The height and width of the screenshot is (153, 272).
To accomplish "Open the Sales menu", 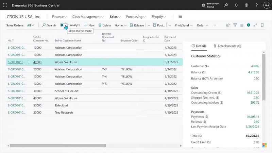I will (115, 17).
